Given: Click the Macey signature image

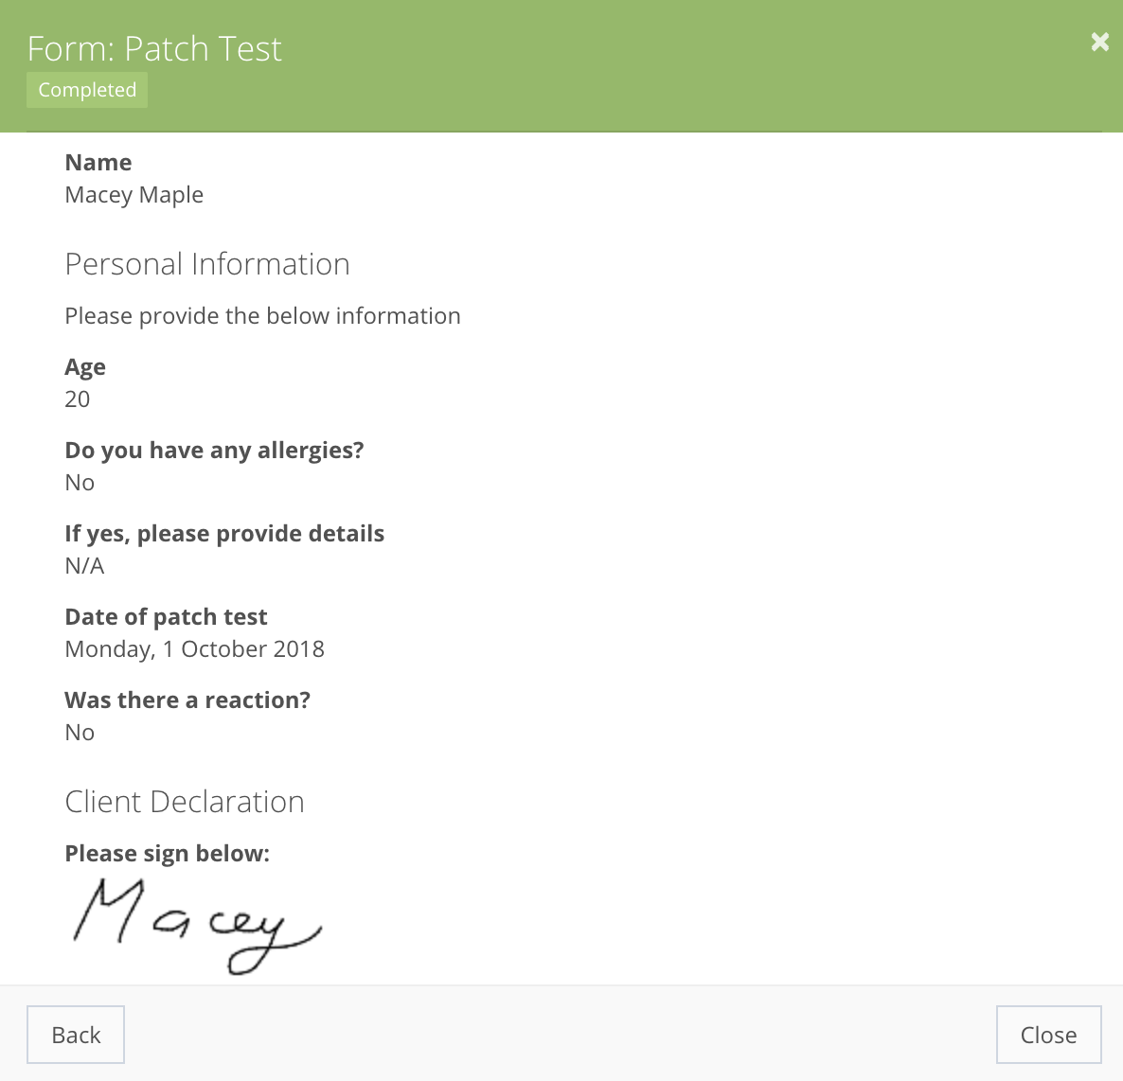Looking at the screenshot, I should [x=198, y=926].
